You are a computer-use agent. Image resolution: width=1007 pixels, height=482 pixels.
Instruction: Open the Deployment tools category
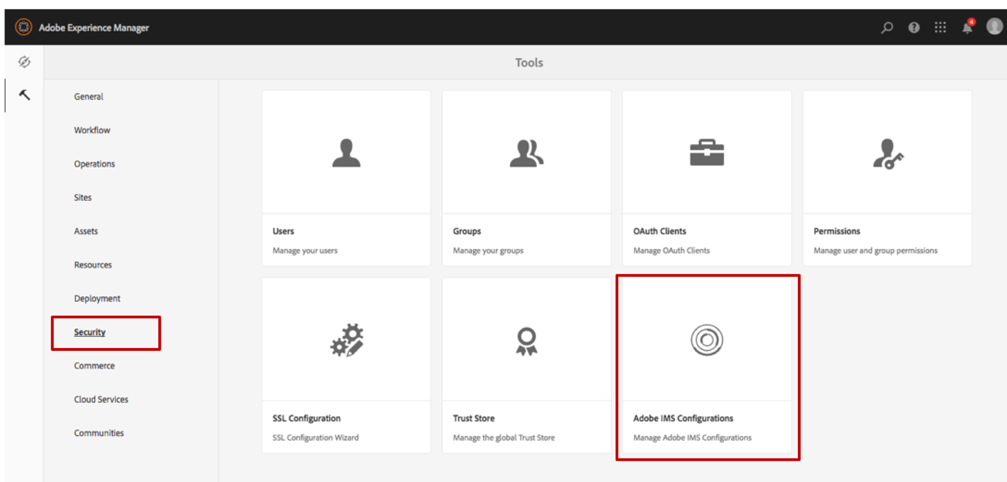(97, 298)
